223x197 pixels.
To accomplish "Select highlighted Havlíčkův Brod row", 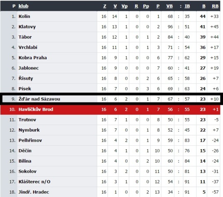I will click(110, 109).
